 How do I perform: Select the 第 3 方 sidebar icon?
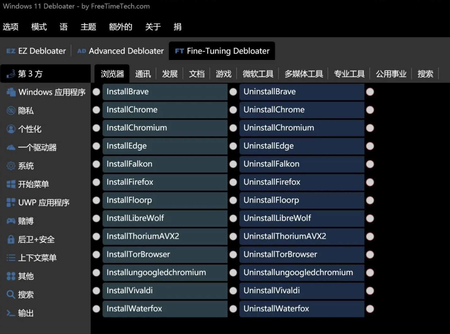[x=11, y=74]
